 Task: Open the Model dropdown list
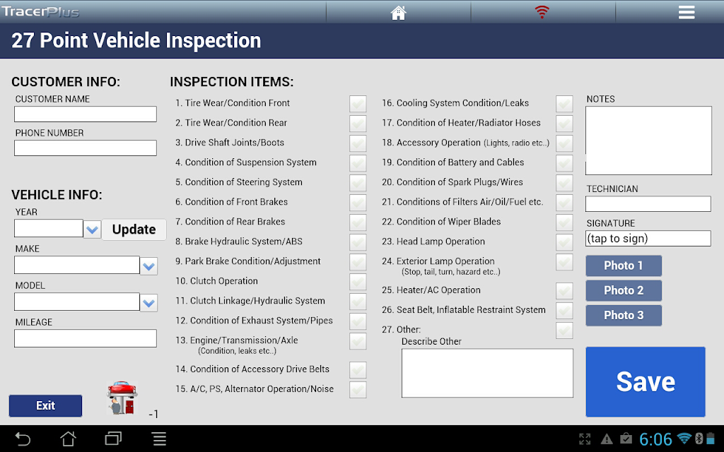(x=148, y=303)
